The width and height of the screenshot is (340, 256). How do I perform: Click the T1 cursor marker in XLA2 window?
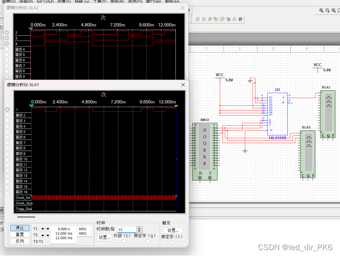pos(31,28)
